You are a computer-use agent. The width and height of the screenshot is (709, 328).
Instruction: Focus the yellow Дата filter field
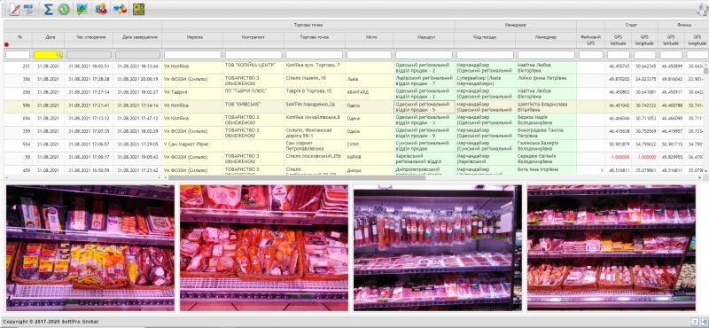point(49,55)
